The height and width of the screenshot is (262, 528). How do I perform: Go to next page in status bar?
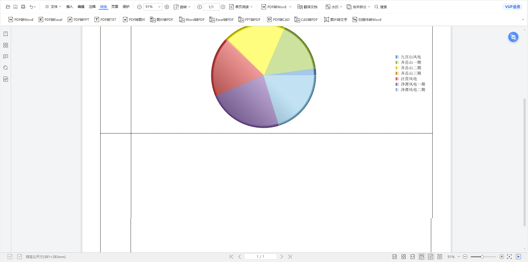[x=281, y=257]
